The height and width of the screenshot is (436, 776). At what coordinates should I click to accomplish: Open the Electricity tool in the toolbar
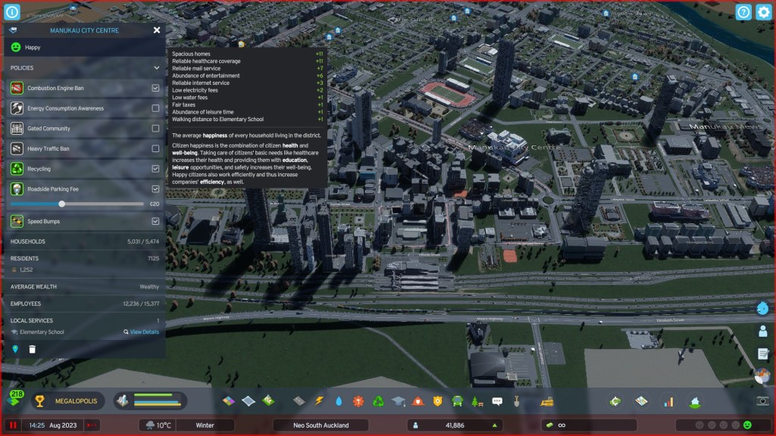319,400
